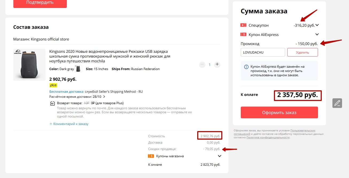Remove promo code with Удалить button
This screenshot has width=349, height=178.
(303, 52)
